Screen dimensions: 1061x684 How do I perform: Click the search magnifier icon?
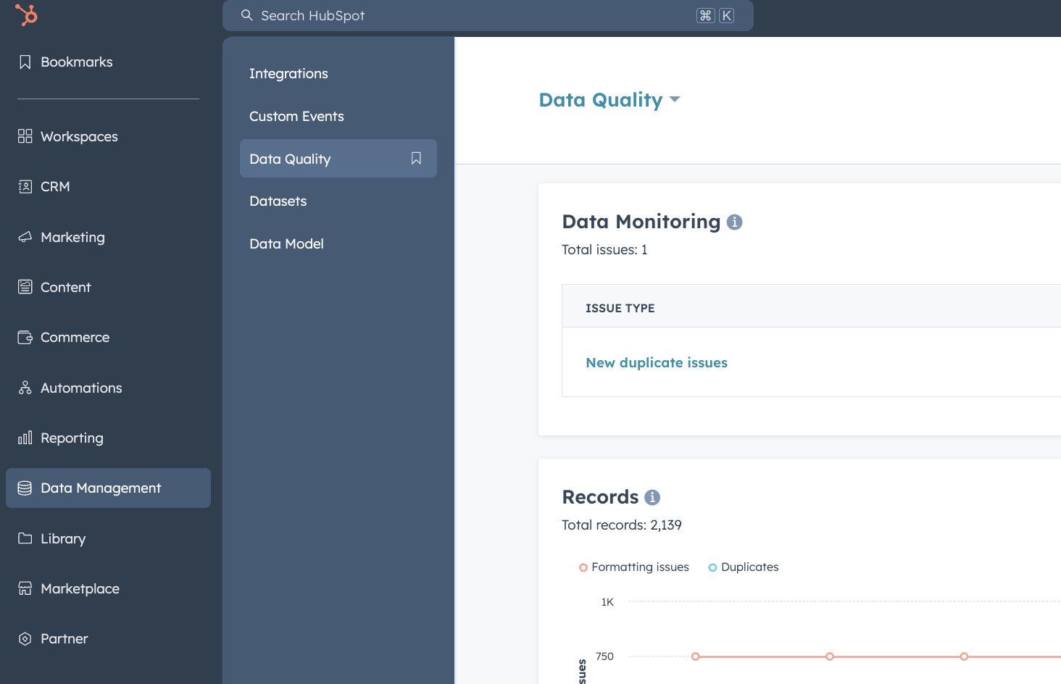coord(246,14)
